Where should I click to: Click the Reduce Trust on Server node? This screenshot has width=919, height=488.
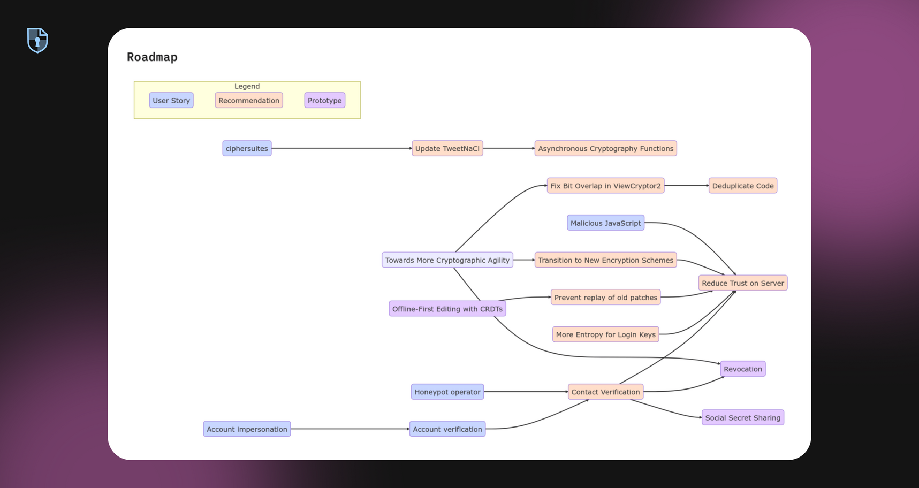(742, 283)
